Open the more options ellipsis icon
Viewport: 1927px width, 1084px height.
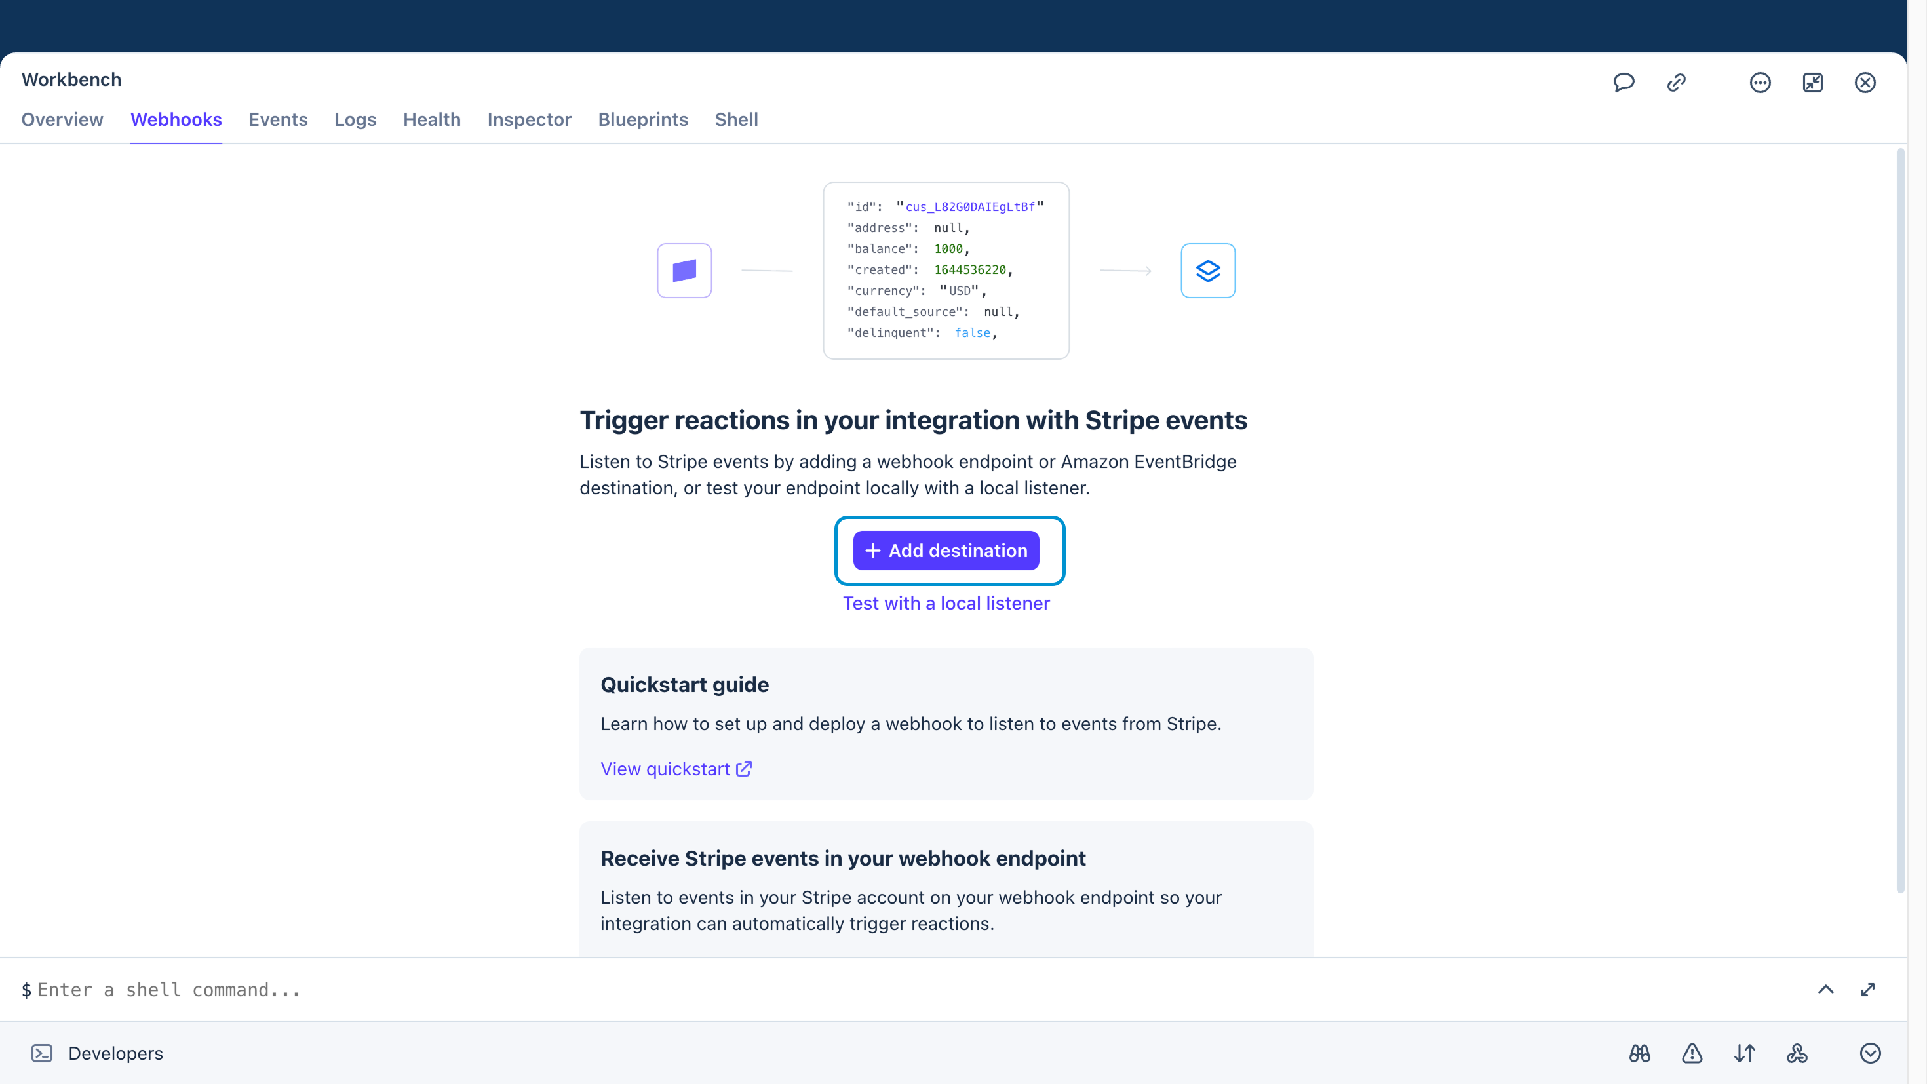pos(1760,83)
